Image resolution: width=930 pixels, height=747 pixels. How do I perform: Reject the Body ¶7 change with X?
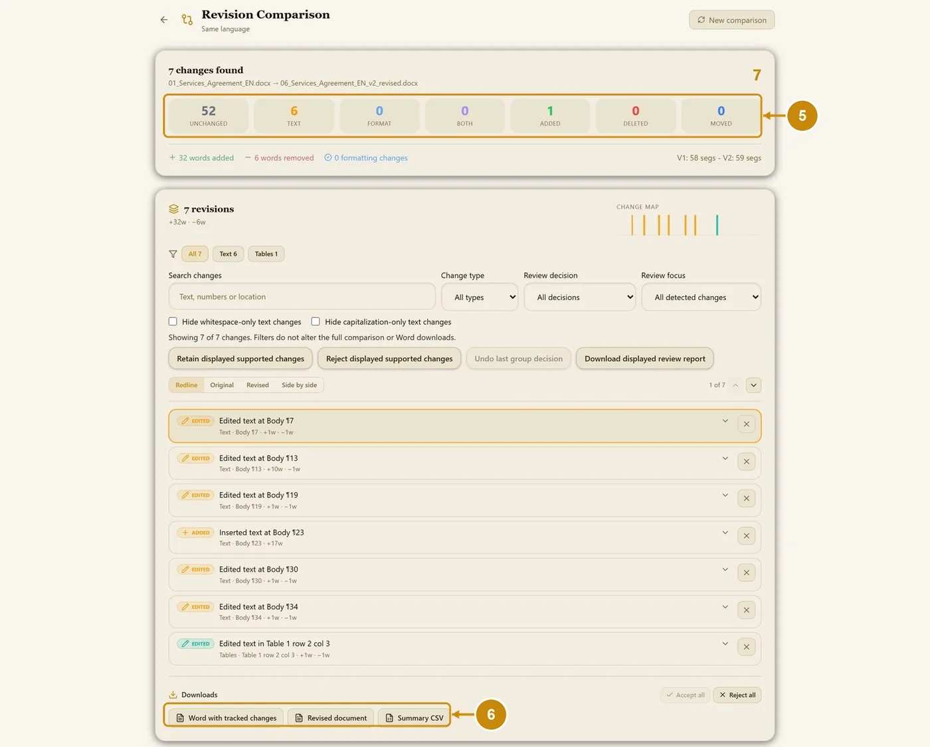click(747, 424)
